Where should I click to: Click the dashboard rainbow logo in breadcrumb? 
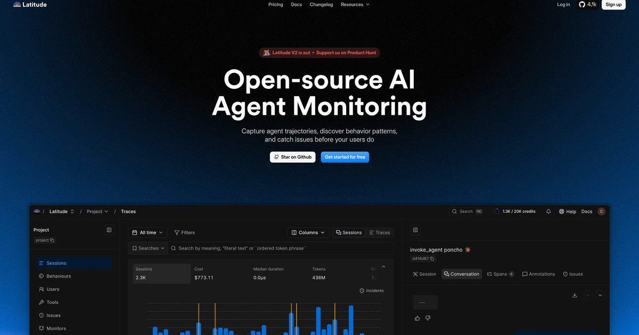37,211
